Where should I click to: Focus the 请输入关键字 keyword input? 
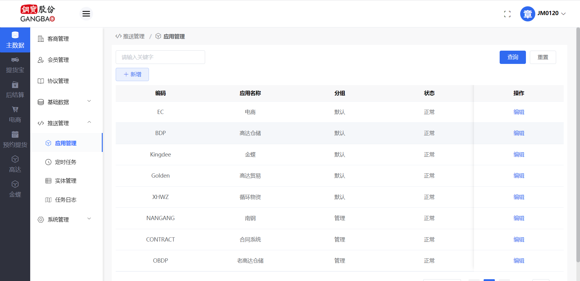160,57
